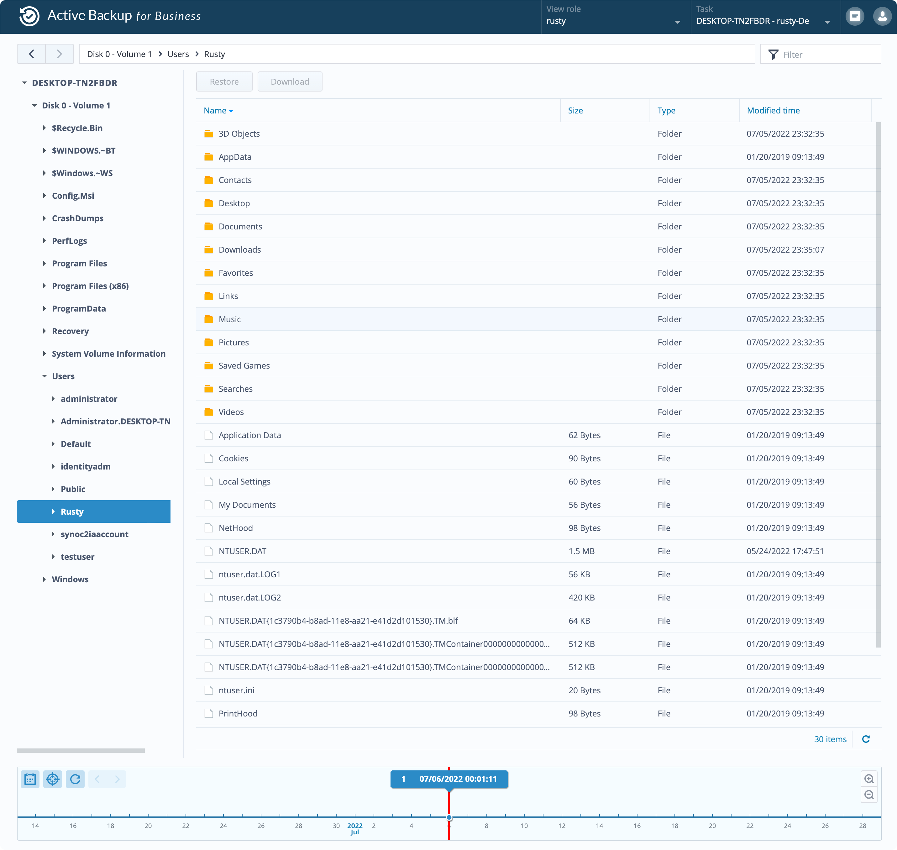Click the tree panel horizontal scrollbar
The image size is (897, 850).
(x=81, y=751)
